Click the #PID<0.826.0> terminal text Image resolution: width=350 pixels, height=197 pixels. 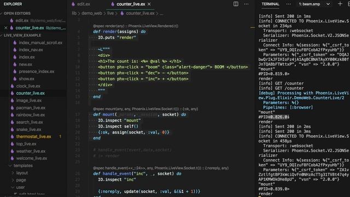coord(274,117)
